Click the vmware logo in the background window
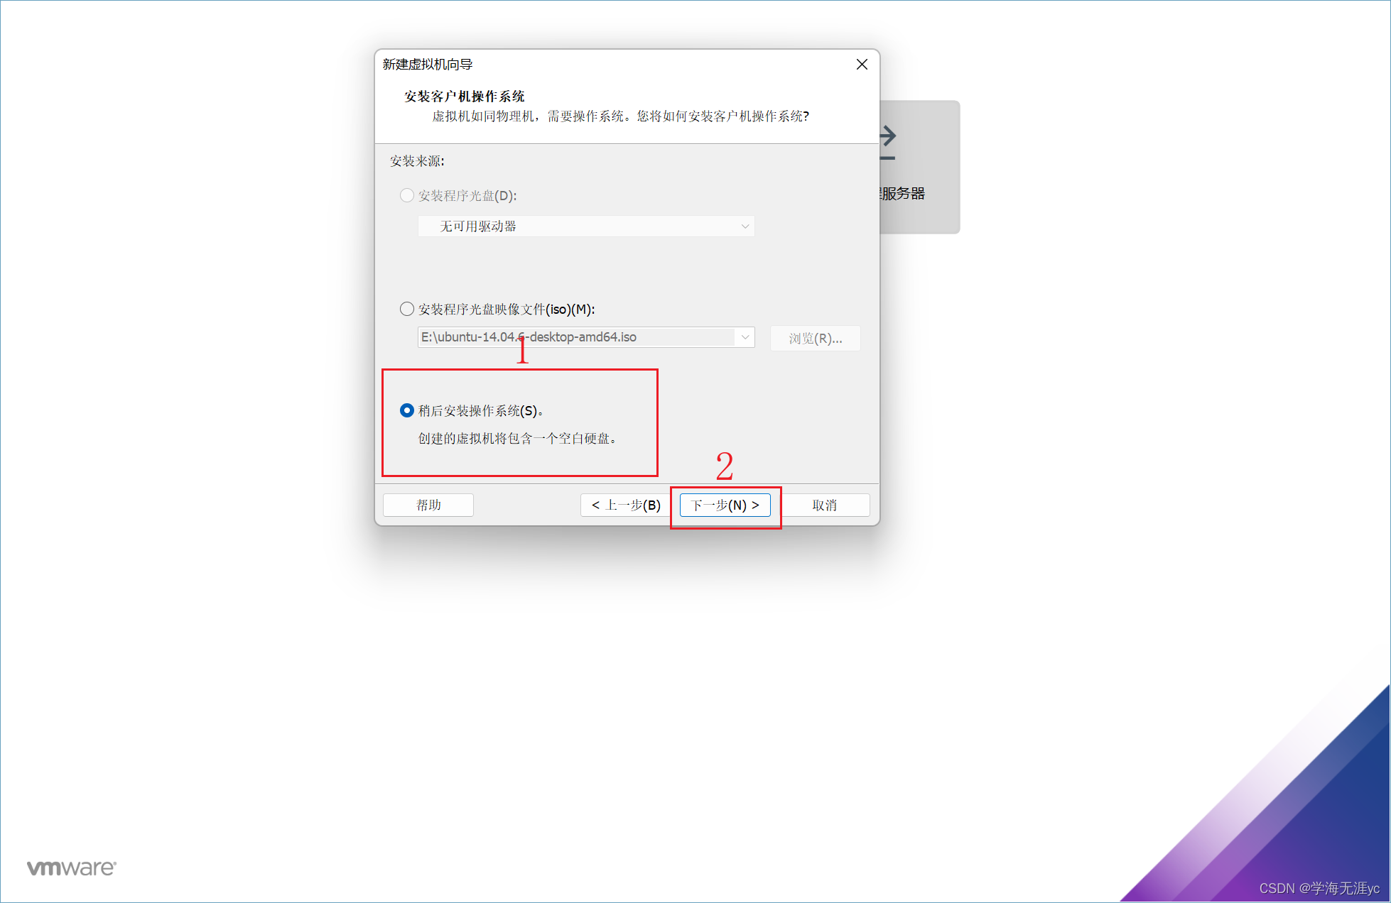The width and height of the screenshot is (1391, 903). pos(72,868)
